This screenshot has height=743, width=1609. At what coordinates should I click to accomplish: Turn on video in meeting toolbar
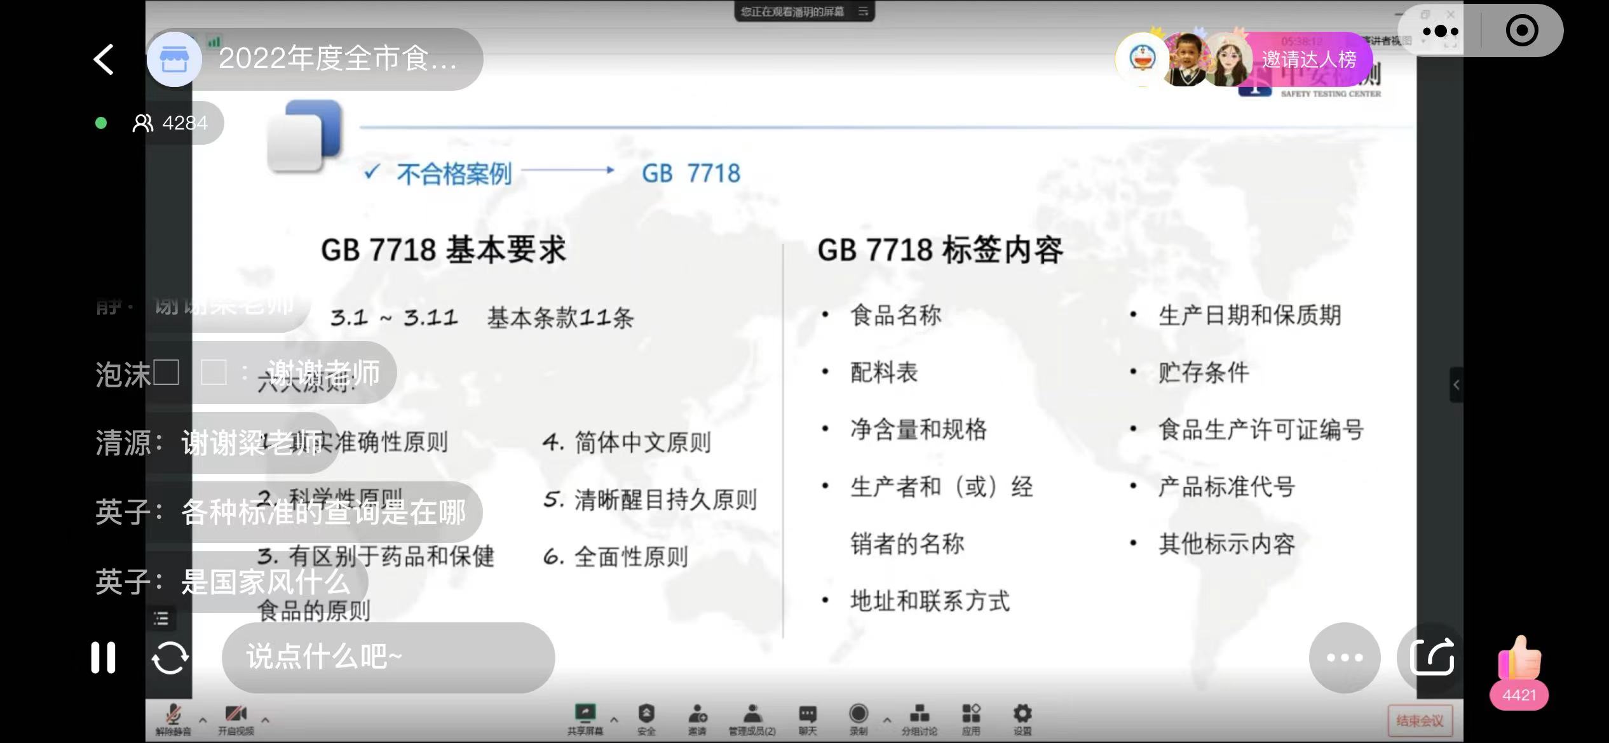pos(236,719)
